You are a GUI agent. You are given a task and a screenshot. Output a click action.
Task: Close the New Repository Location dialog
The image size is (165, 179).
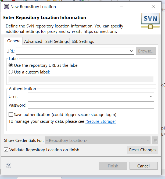153,6
